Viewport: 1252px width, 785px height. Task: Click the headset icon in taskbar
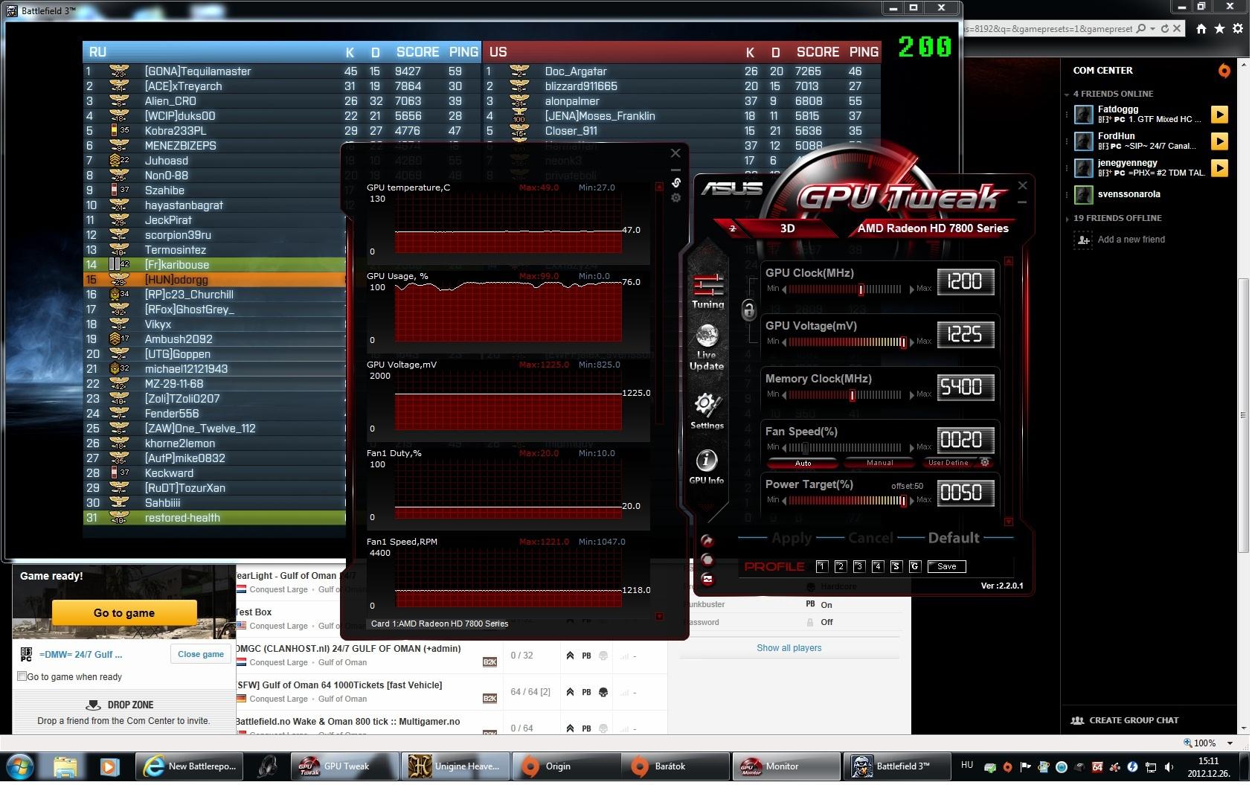(268, 766)
